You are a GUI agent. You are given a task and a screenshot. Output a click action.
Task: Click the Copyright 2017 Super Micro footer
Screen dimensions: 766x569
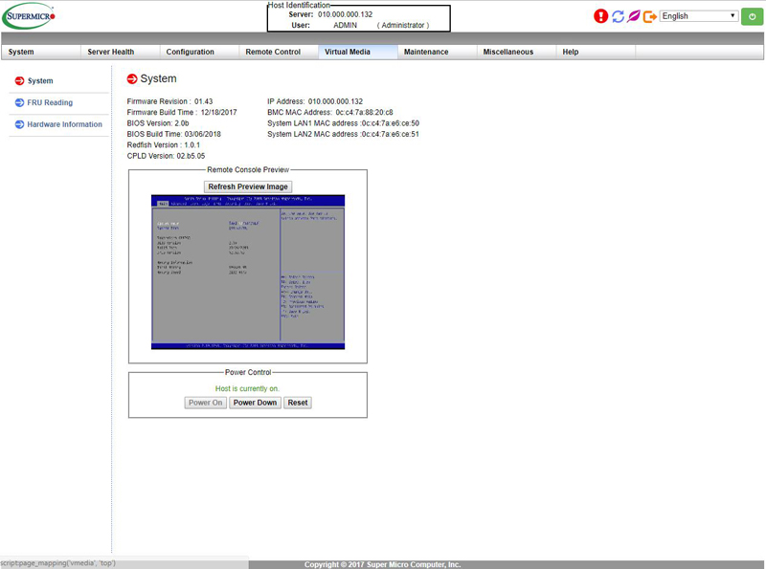click(x=382, y=564)
